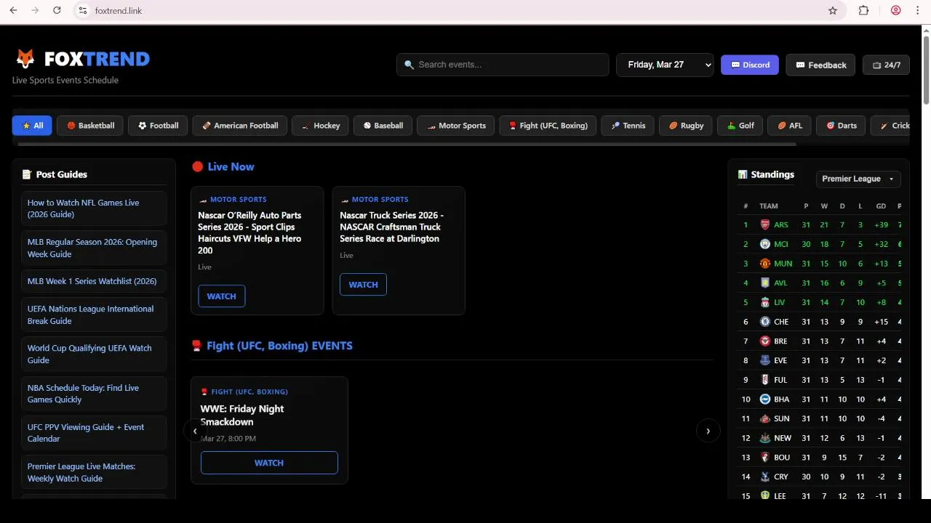Reload the page with the refresh icon
Viewport: 931px width, 523px height.
coord(57,11)
